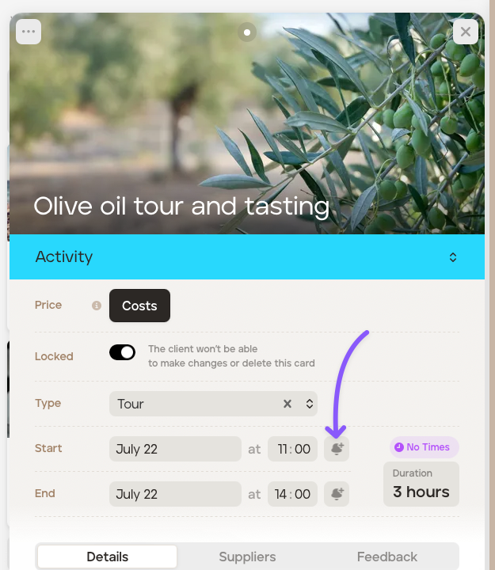This screenshot has height=570, width=495.
Task: Expand the Activity card type selector
Action: [x=452, y=257]
